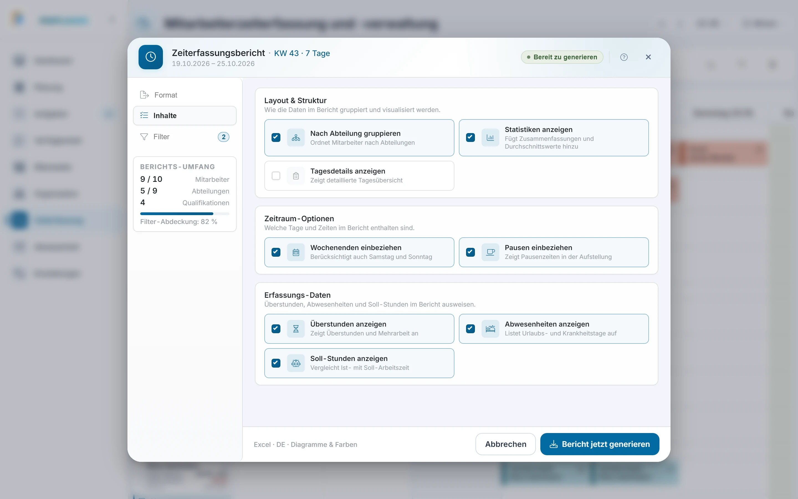
Task: Select the Inhalte tab
Action: point(185,116)
